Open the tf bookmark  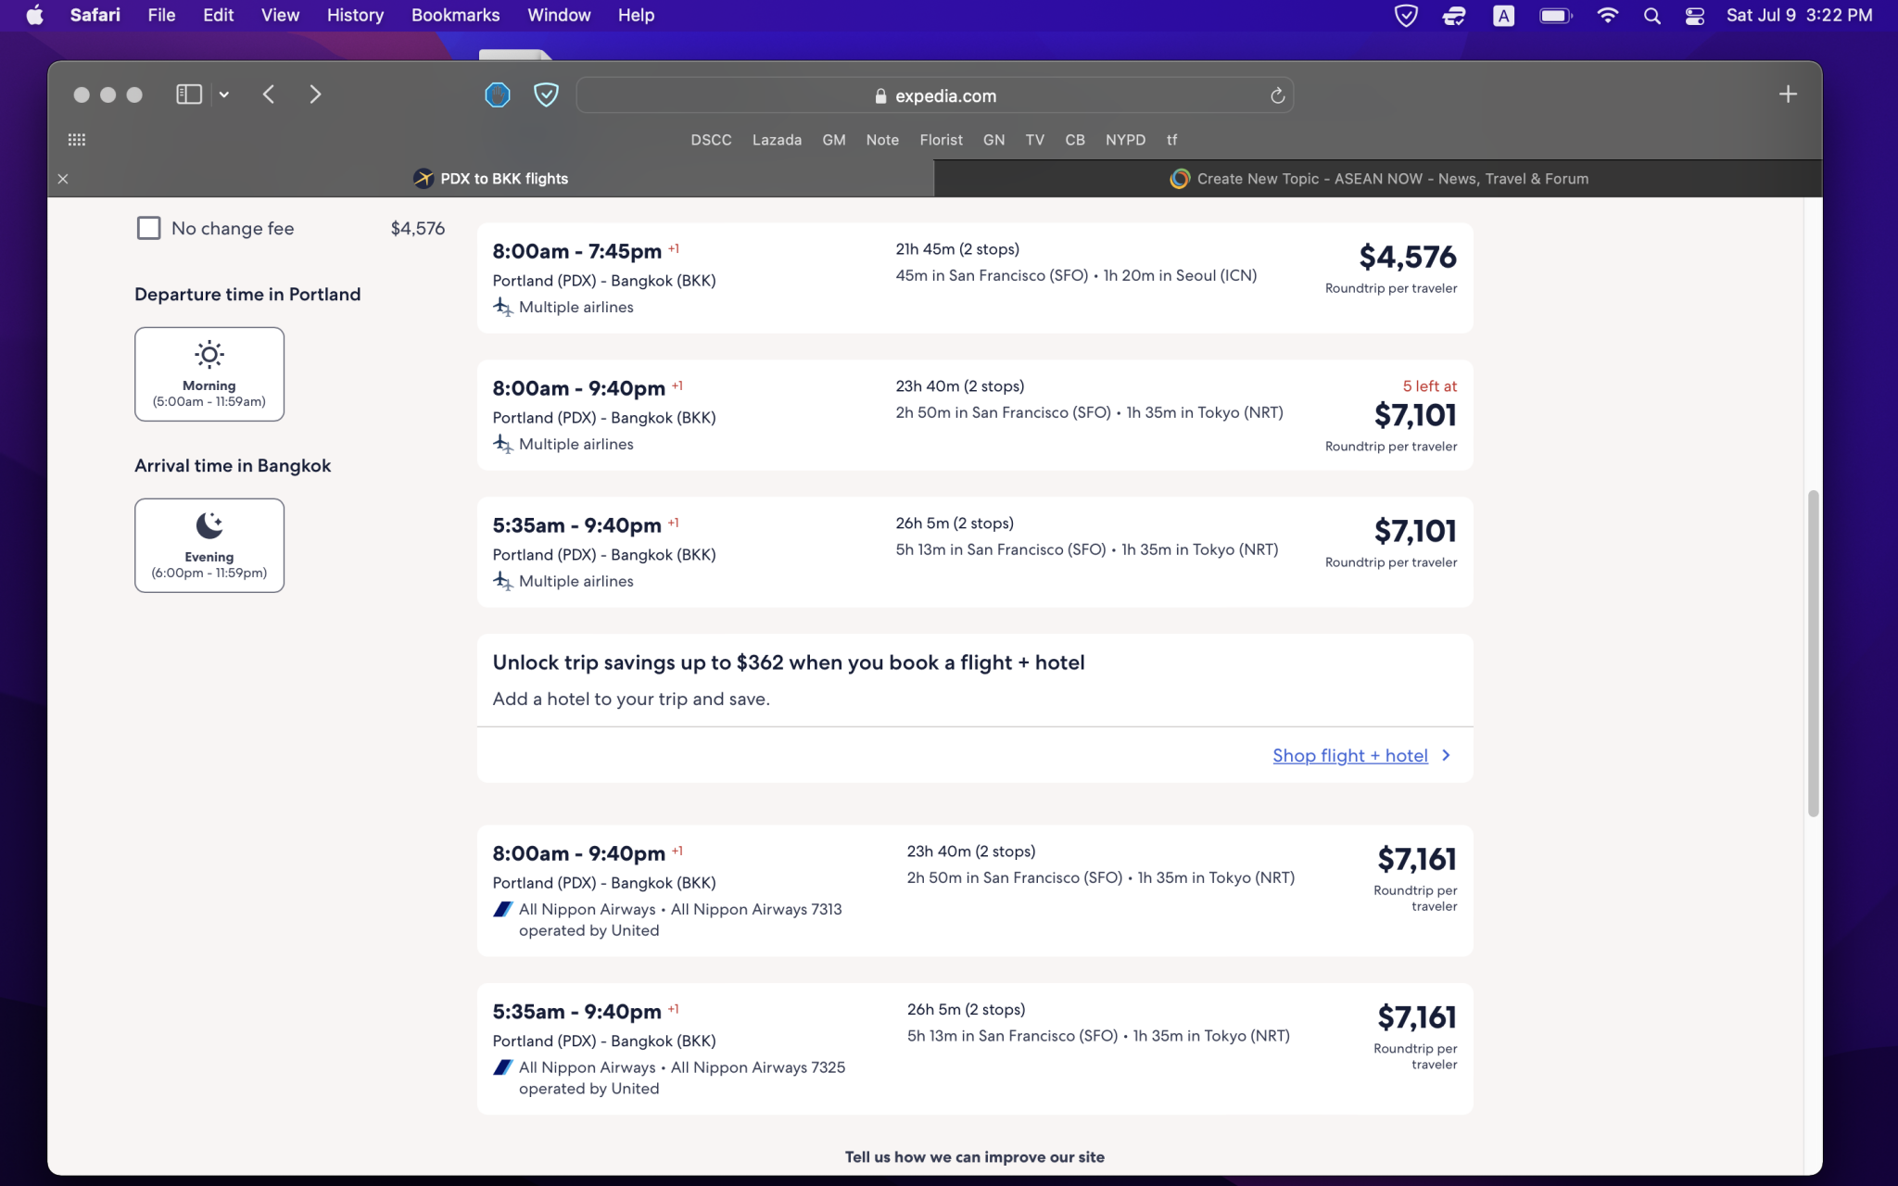[x=1171, y=140]
